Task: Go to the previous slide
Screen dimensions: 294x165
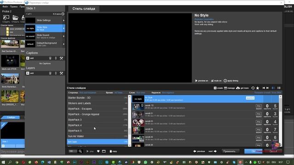Action: [199, 151]
